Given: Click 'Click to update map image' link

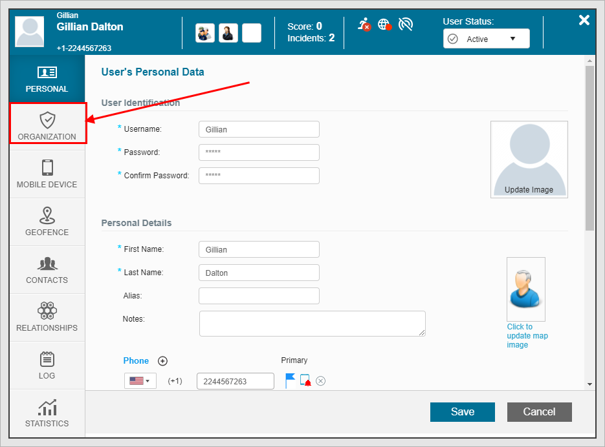Looking at the screenshot, I should (527, 335).
